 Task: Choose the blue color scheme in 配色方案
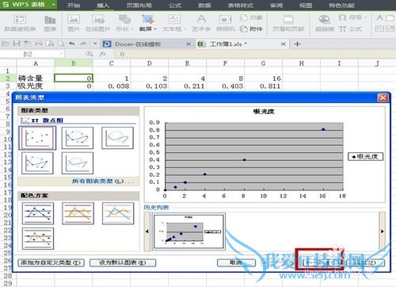click(38, 213)
